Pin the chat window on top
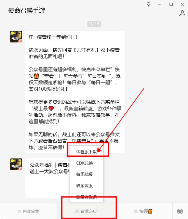Screen dimensions: 188x219 pyautogui.click(x=149, y=4)
